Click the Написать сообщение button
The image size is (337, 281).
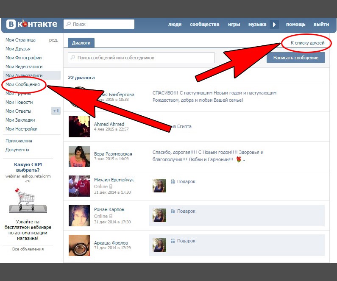click(x=296, y=58)
